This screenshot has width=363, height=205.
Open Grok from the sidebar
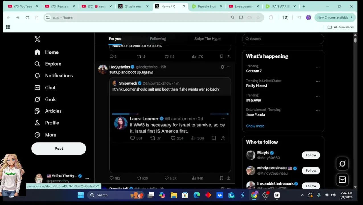(45, 99)
